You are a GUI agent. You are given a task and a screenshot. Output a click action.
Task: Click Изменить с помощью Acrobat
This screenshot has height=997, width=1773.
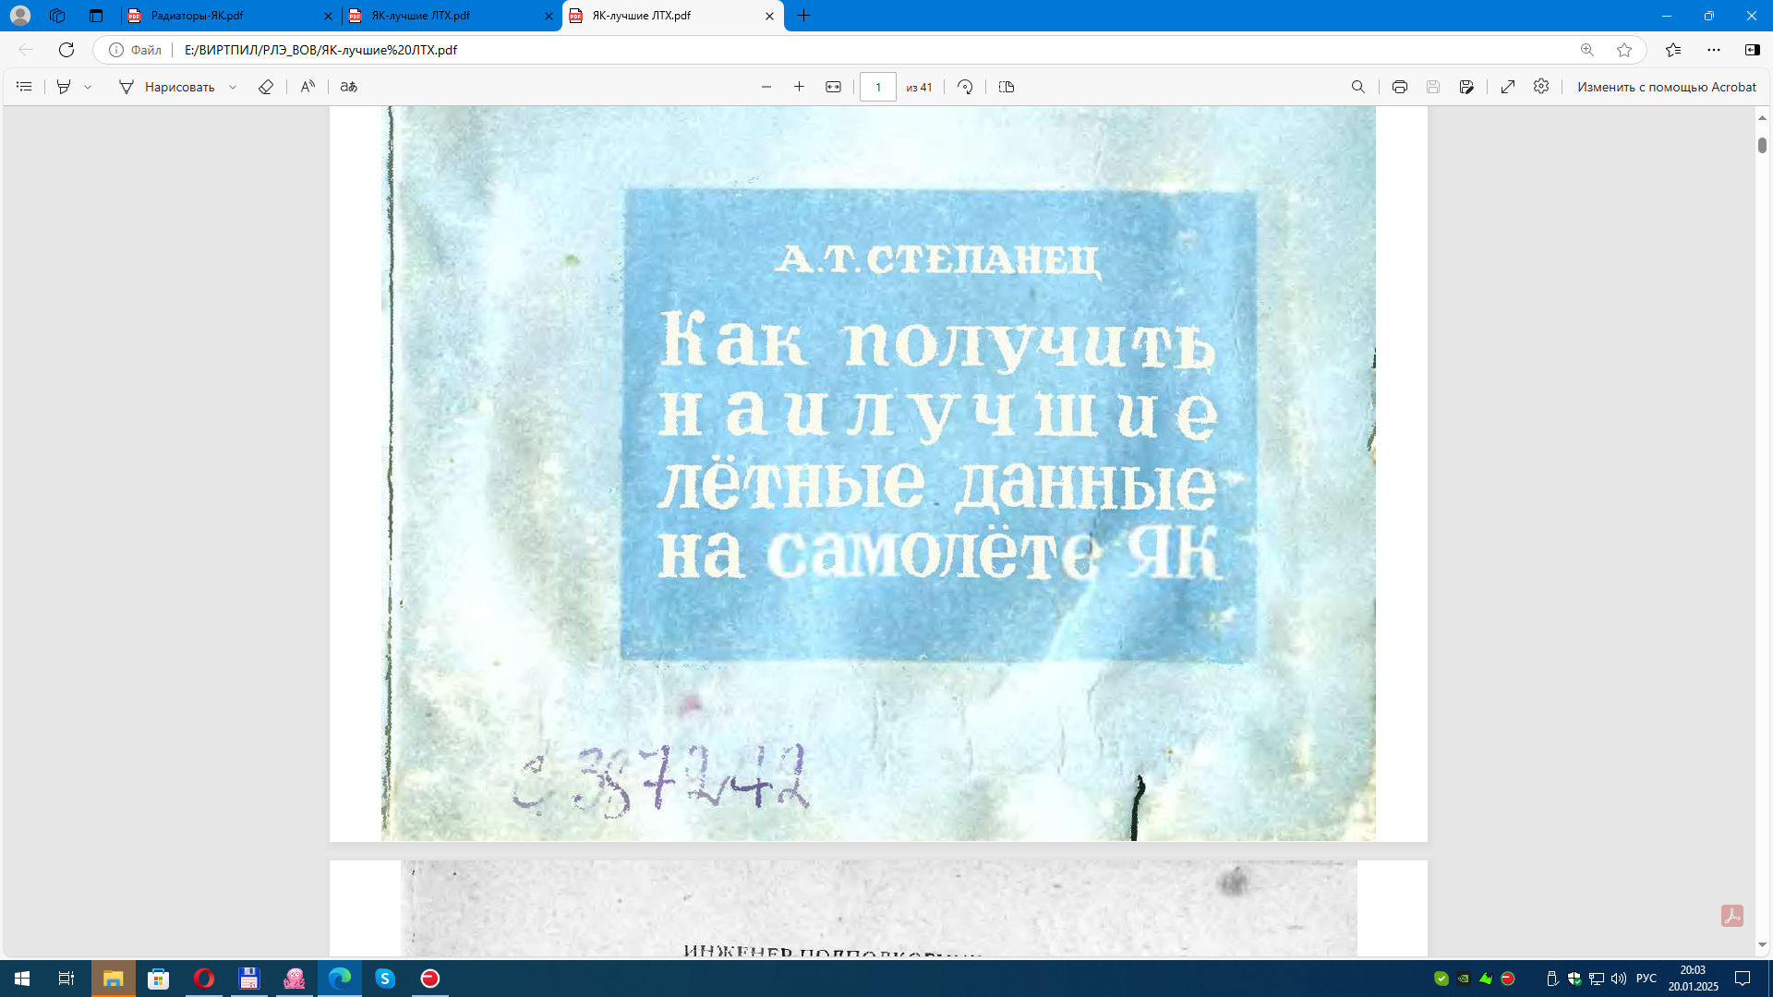point(1666,87)
